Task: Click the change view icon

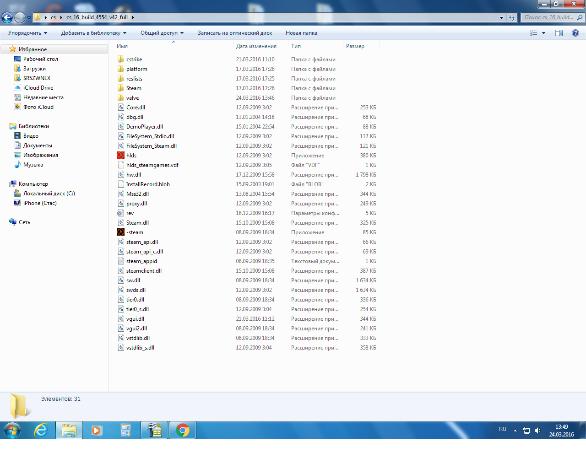Action: click(x=534, y=33)
